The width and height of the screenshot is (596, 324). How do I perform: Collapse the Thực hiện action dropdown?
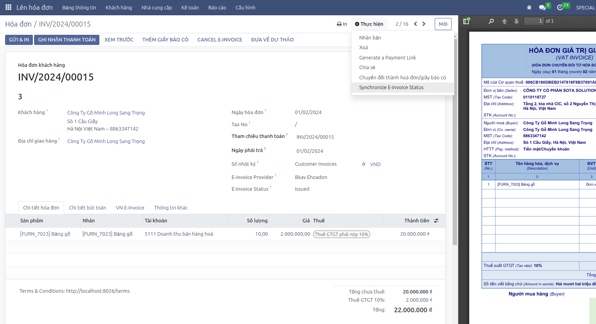tap(369, 24)
